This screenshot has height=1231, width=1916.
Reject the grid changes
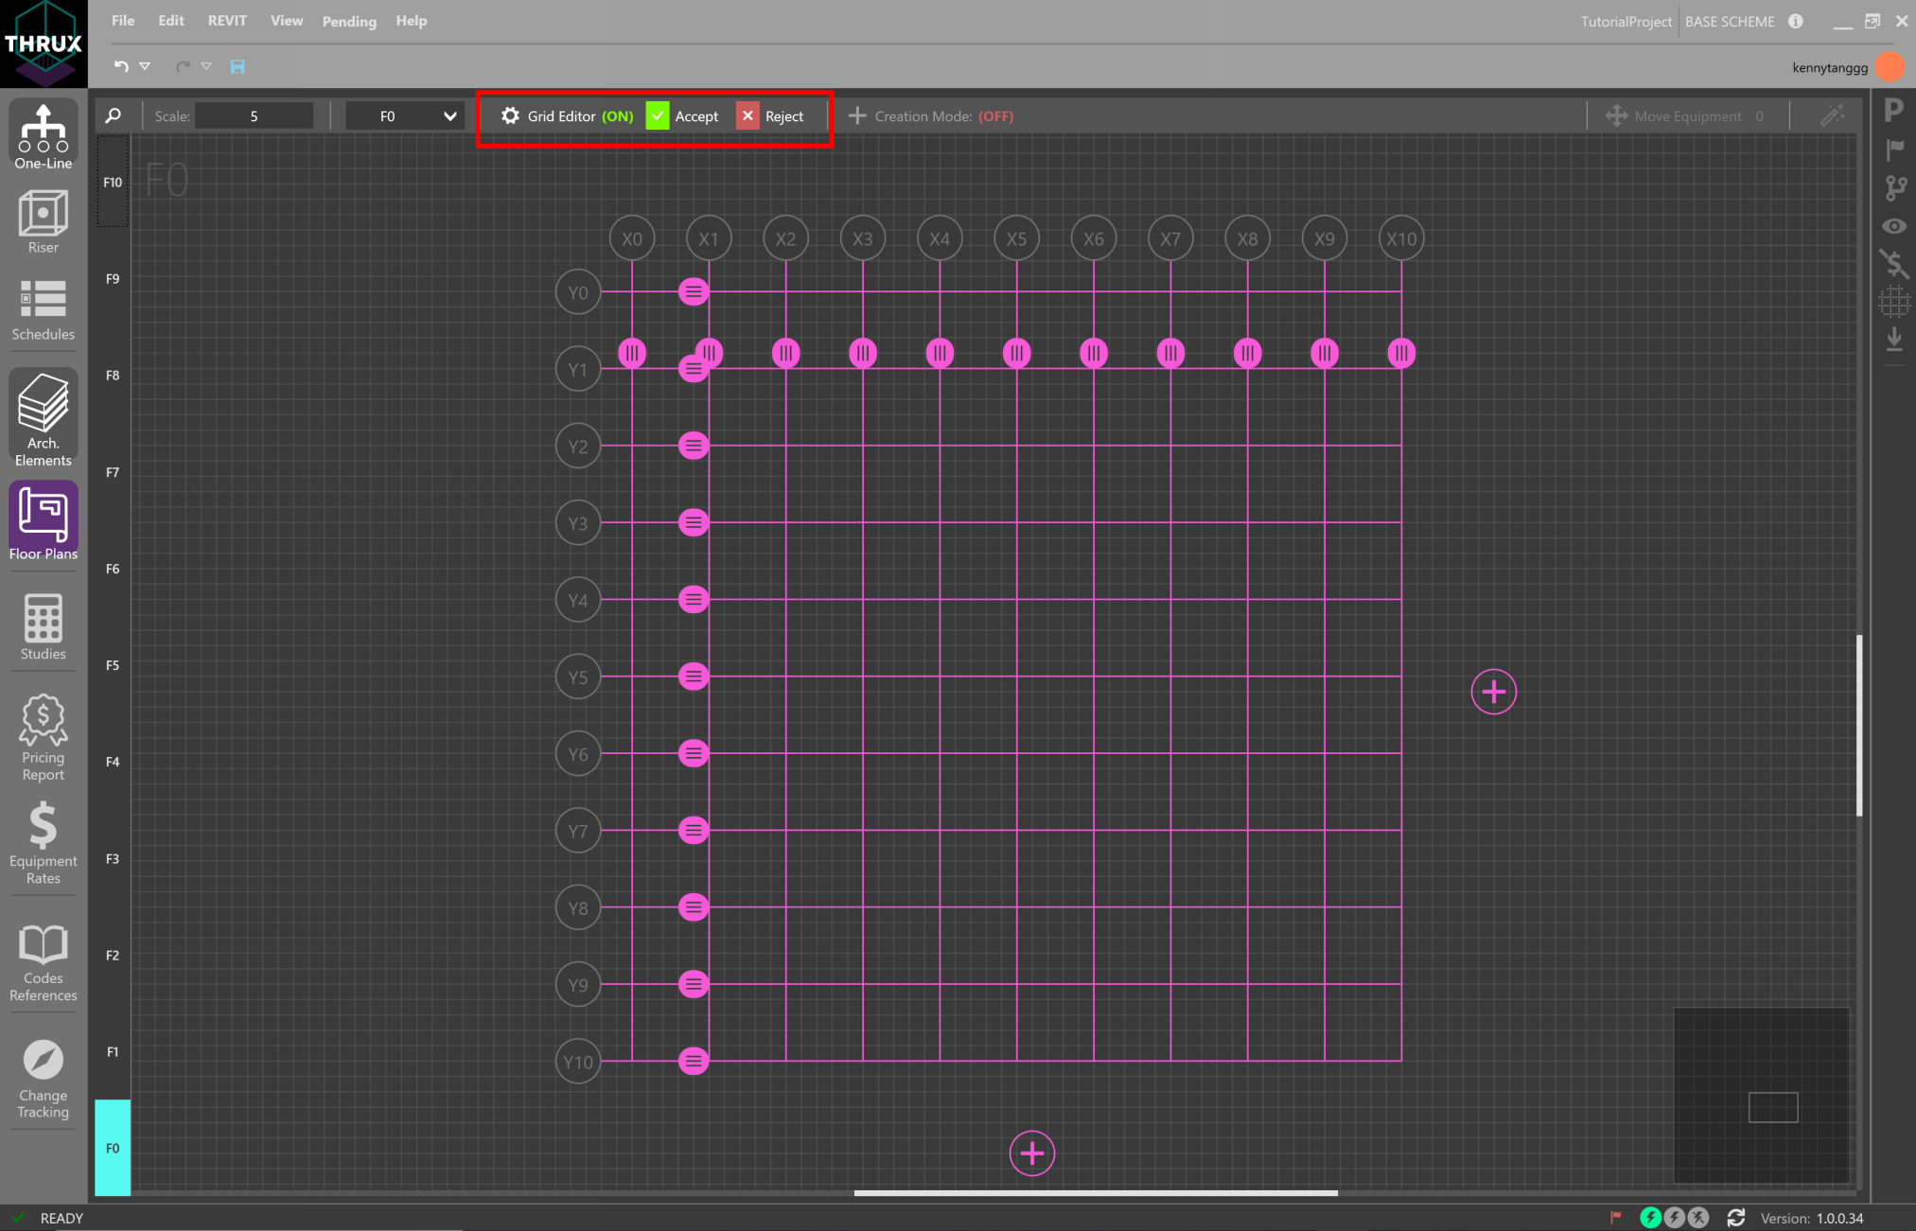click(771, 116)
